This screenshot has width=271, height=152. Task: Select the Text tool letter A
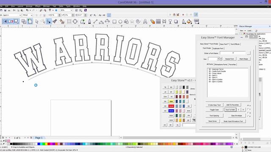pos(145,22)
